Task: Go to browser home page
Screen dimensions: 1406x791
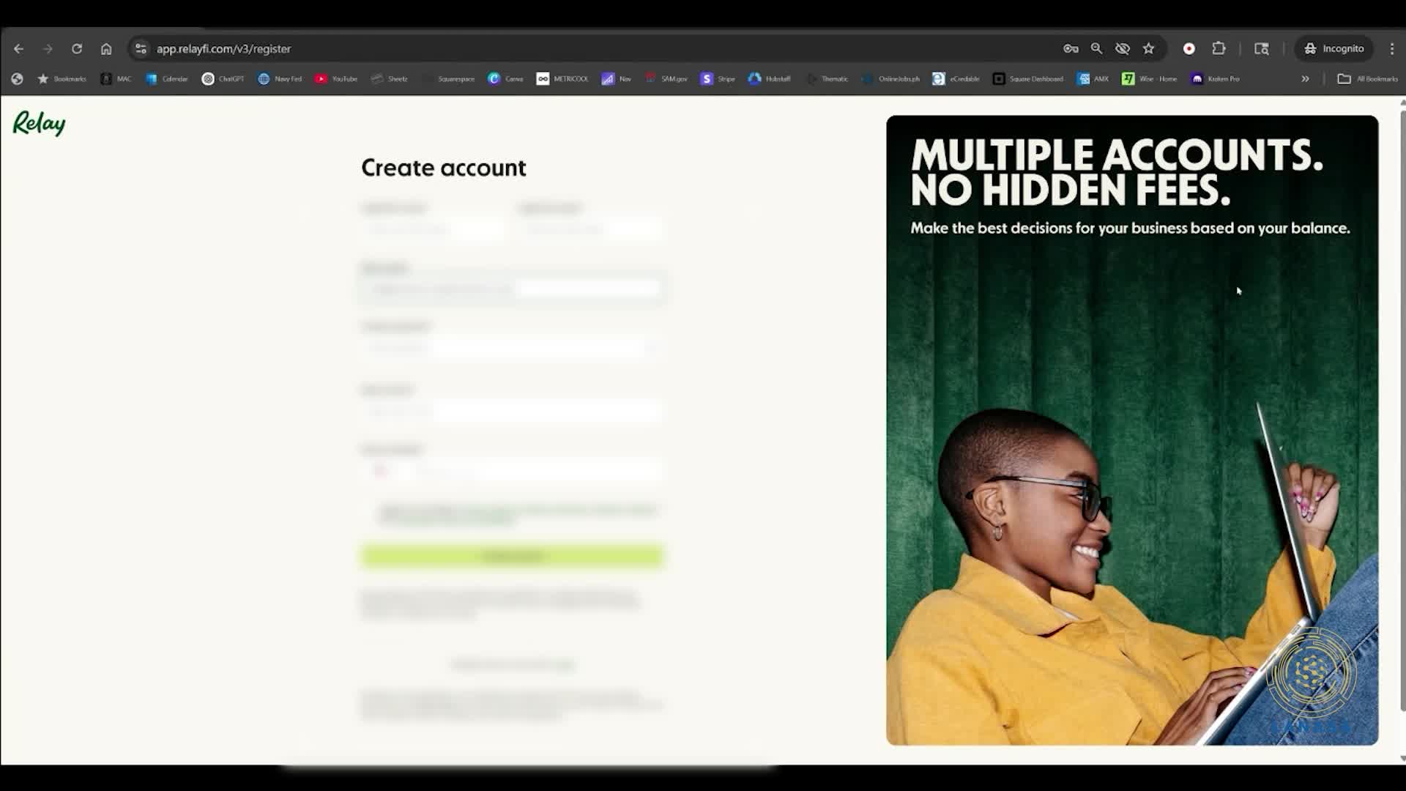Action: pos(106,48)
